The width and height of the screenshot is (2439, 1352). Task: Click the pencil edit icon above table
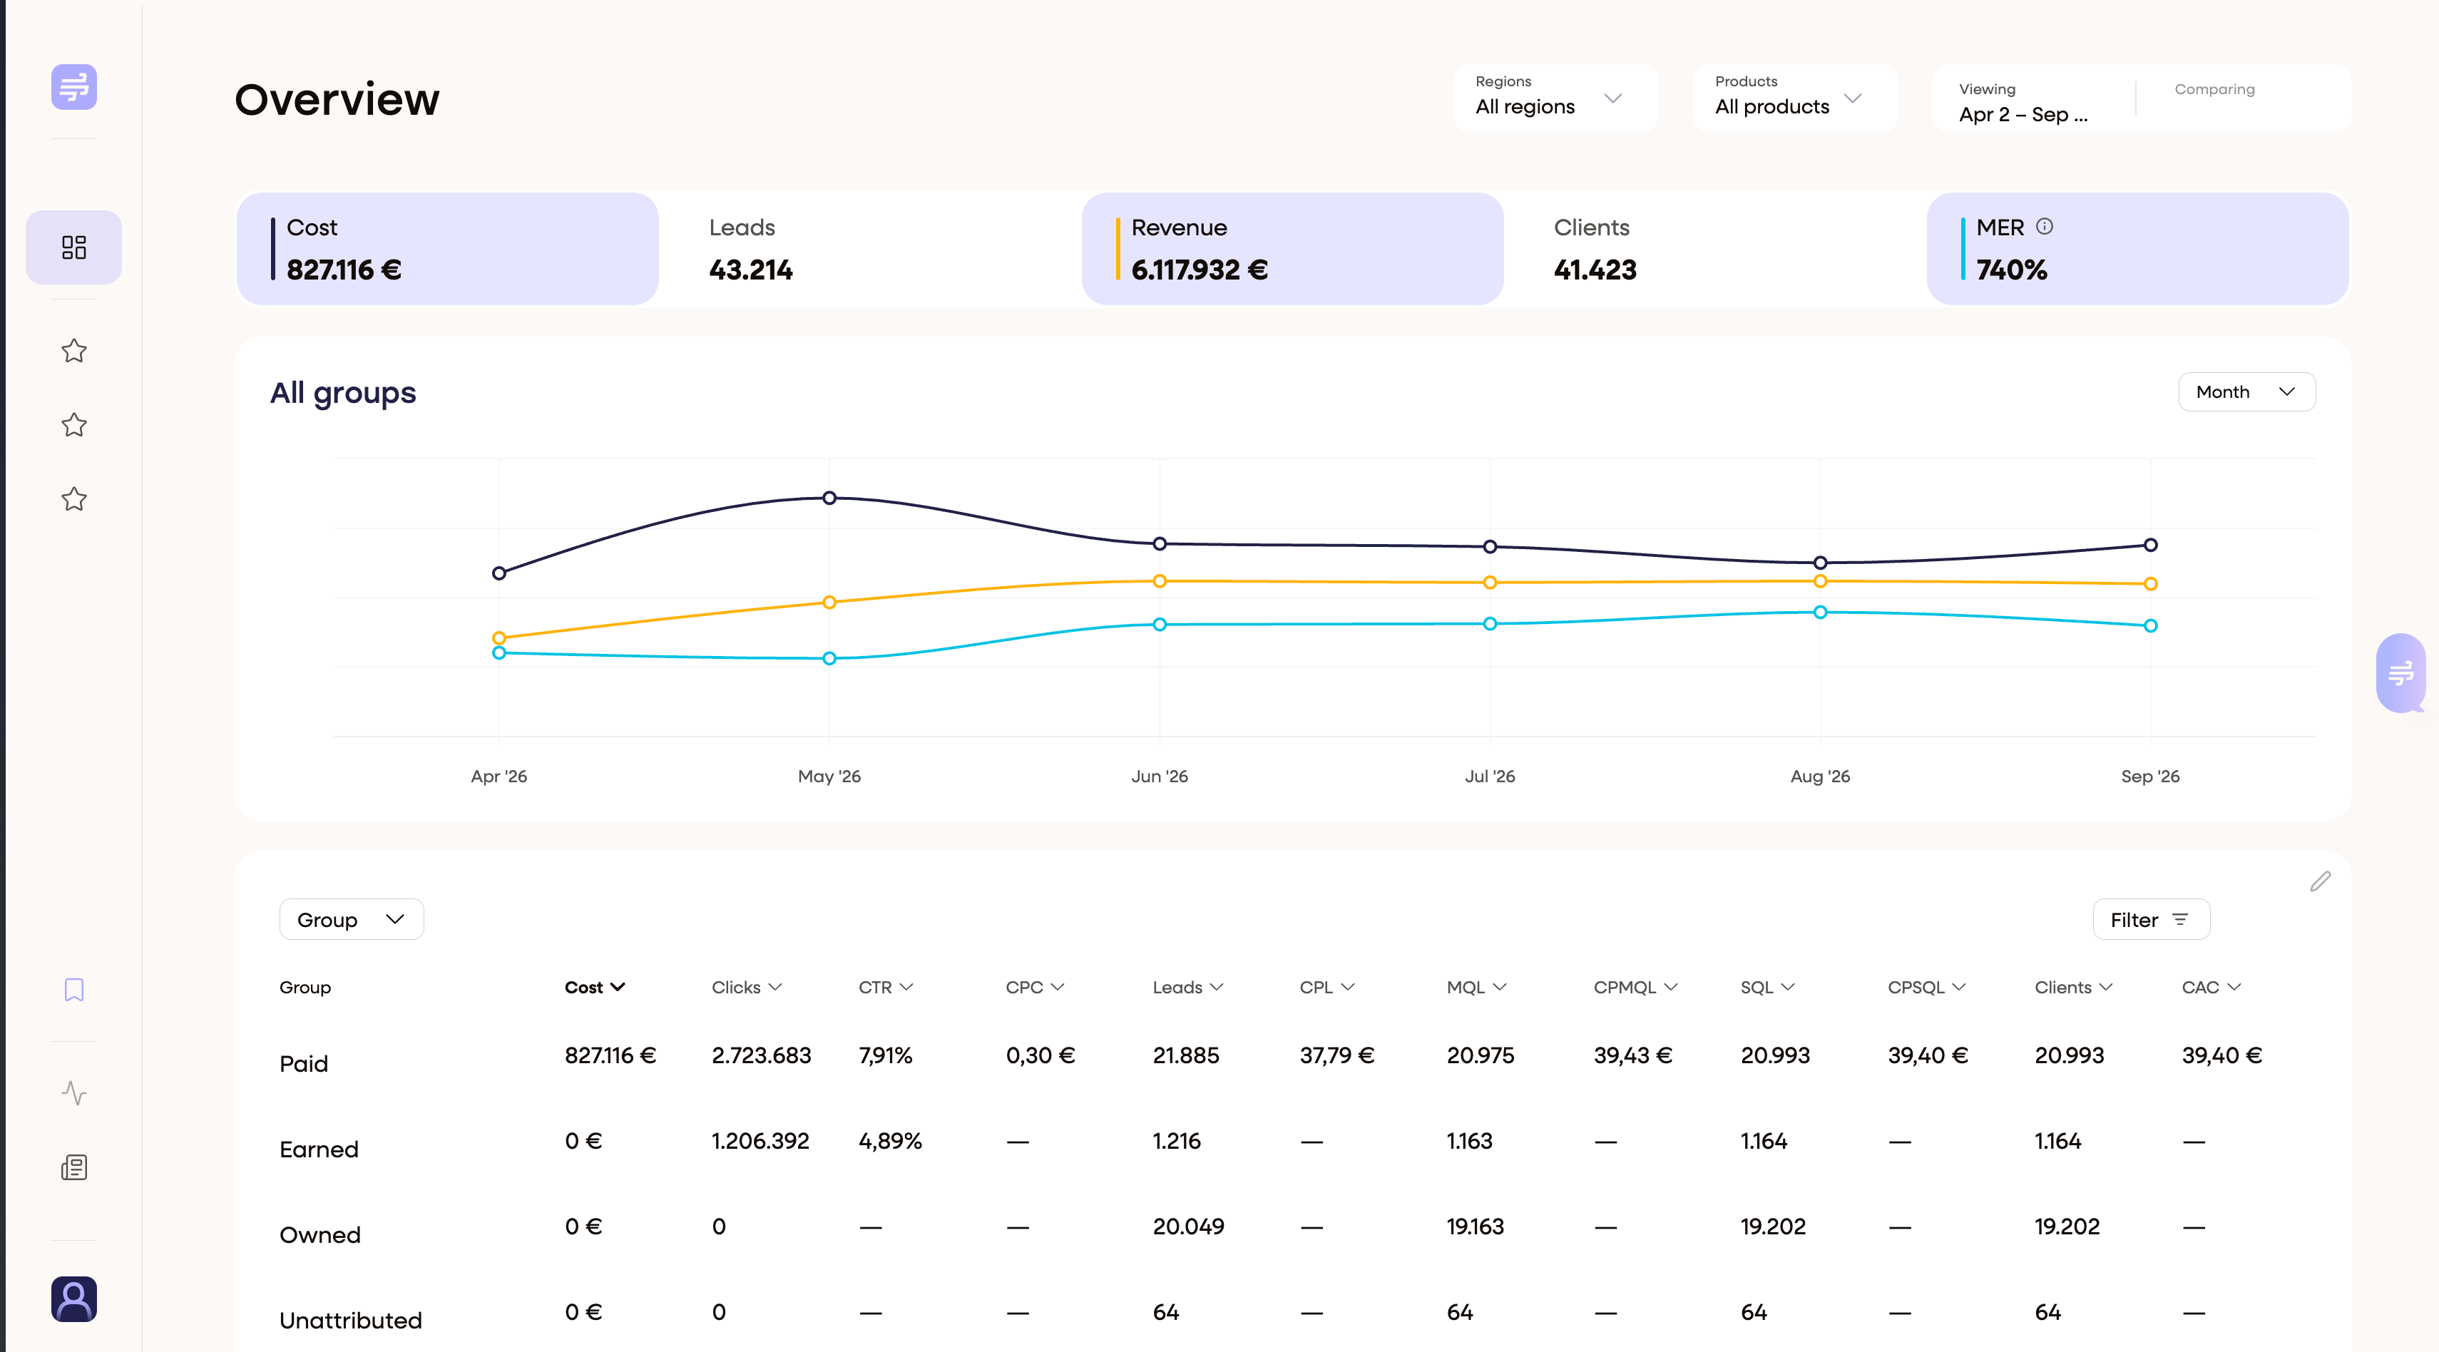pos(2320,881)
